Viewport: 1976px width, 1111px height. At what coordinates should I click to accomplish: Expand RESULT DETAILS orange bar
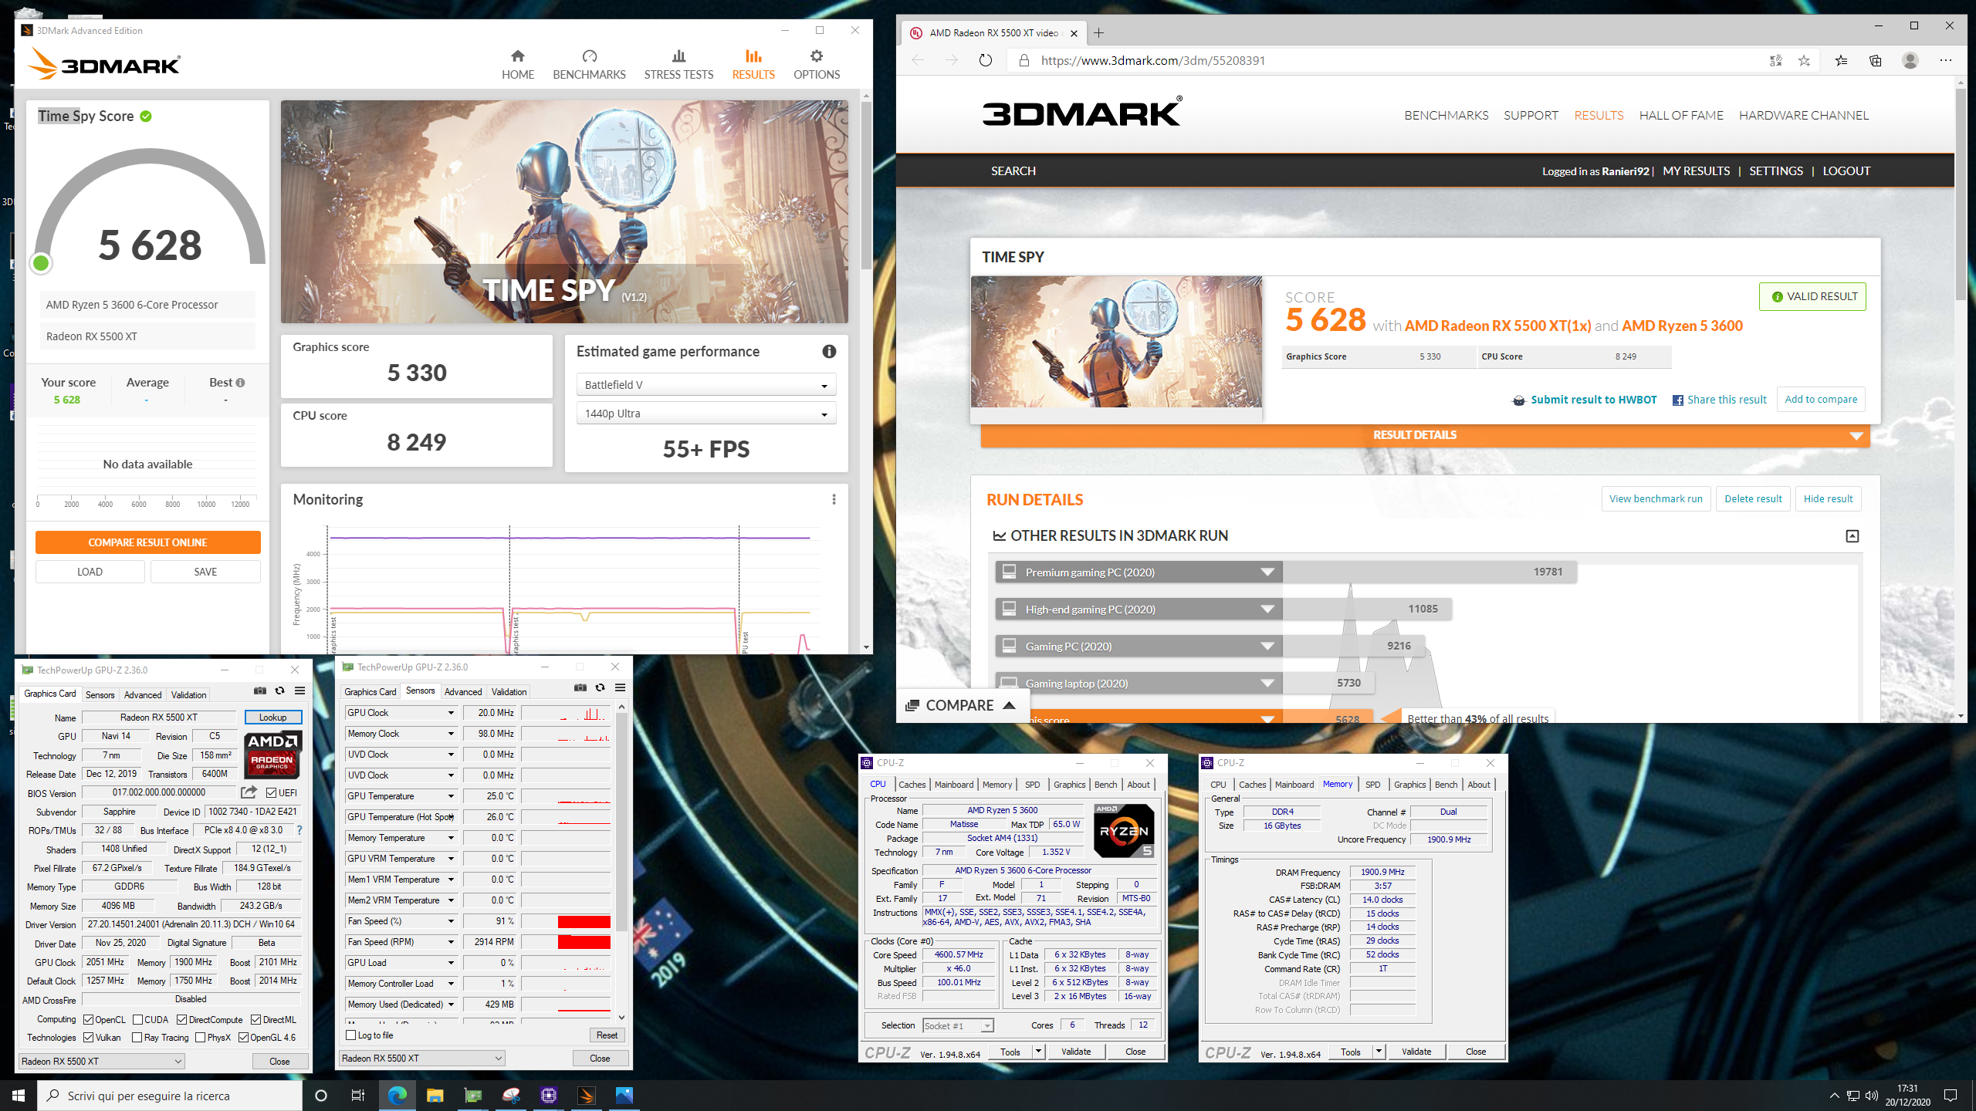tap(1425, 435)
